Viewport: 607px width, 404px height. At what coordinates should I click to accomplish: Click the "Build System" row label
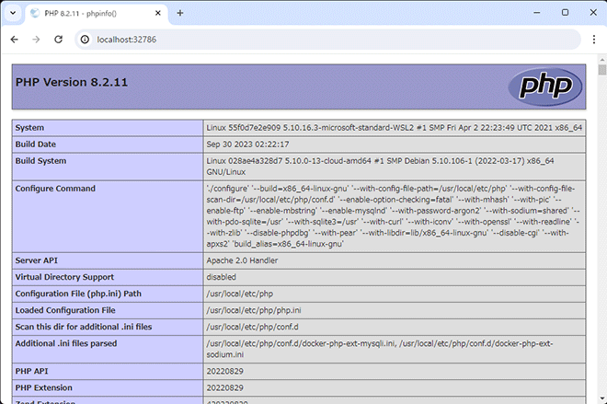coord(40,161)
